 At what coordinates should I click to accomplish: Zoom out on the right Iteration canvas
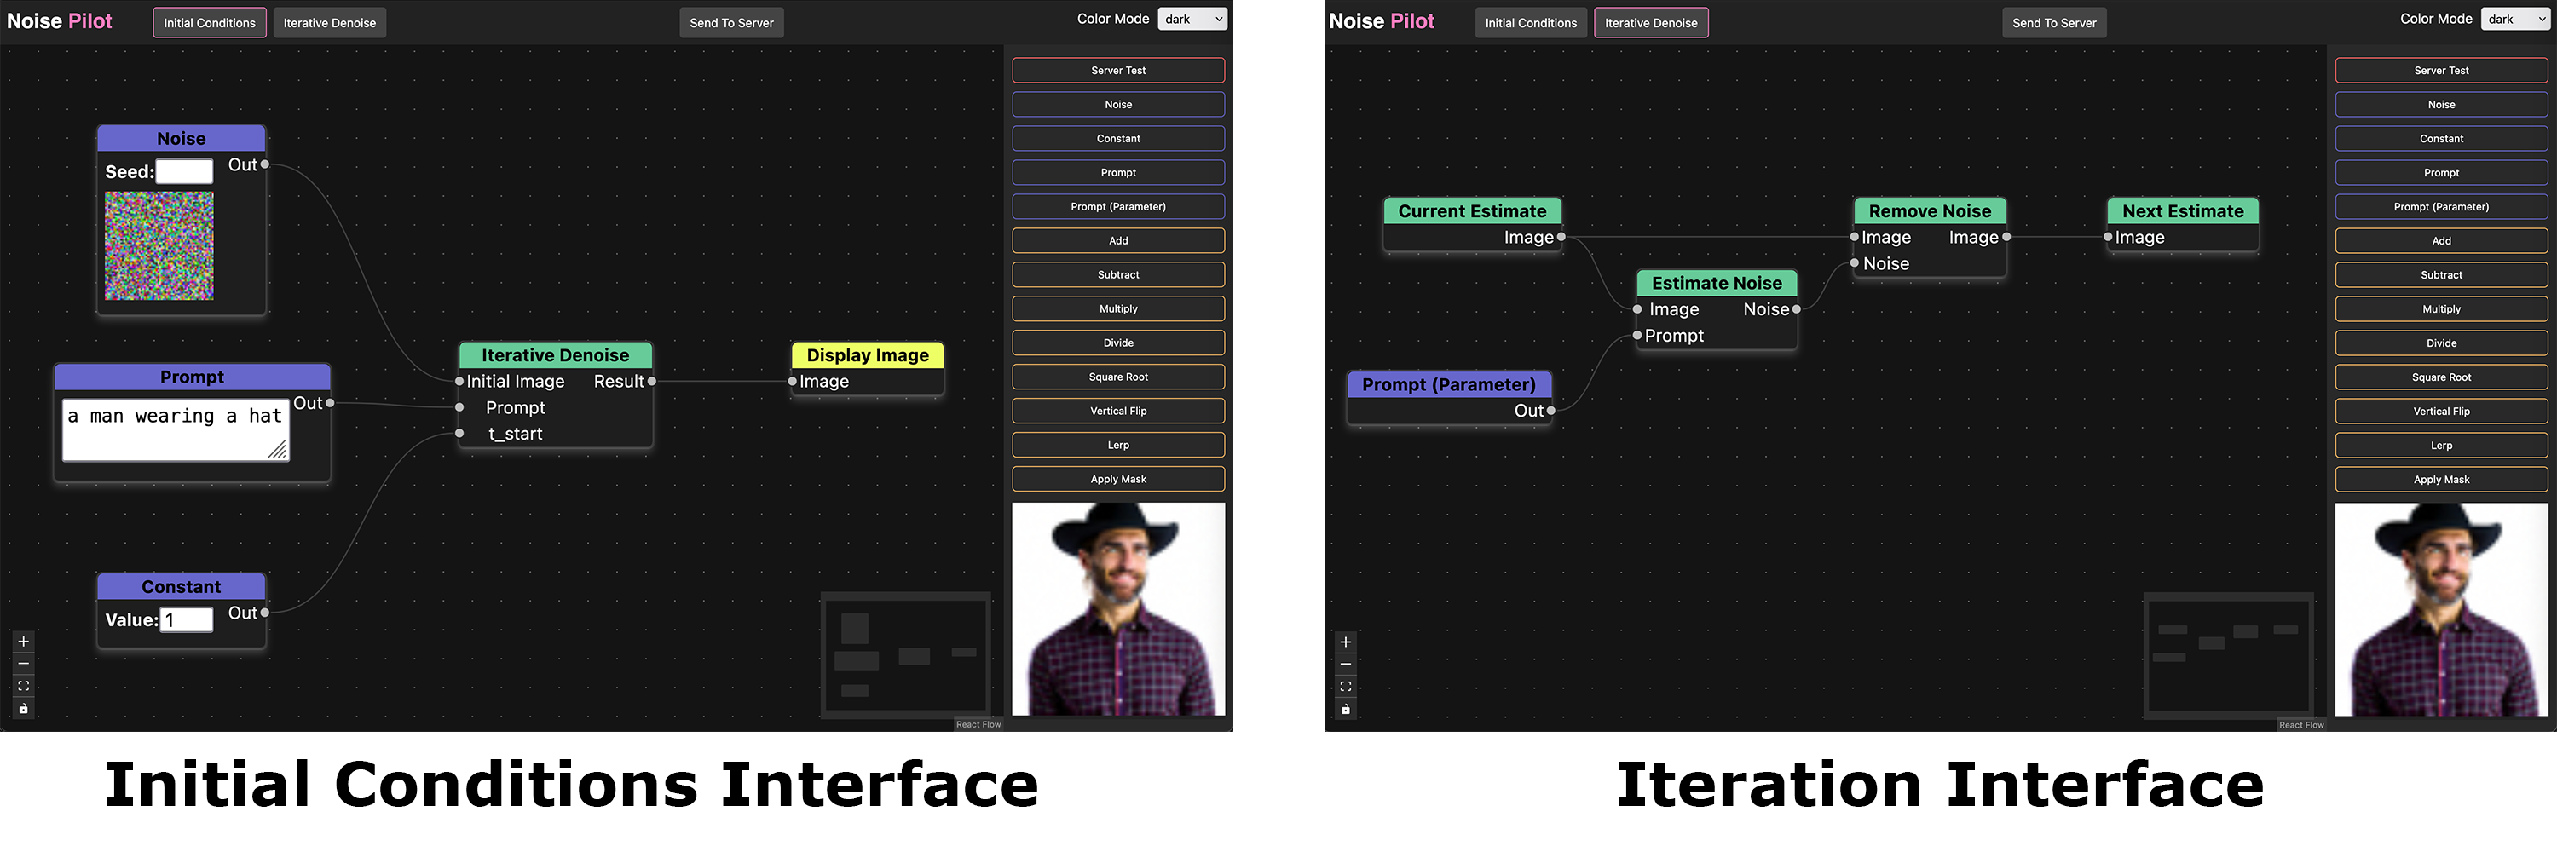pos(1345,665)
